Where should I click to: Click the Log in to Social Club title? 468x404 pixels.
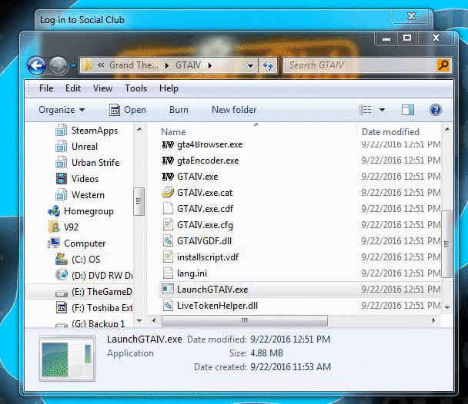coord(82,20)
